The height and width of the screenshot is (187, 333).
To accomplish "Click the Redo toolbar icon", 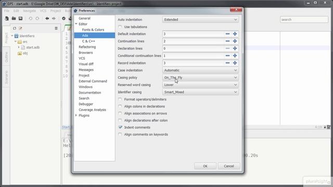I will click(37, 19).
